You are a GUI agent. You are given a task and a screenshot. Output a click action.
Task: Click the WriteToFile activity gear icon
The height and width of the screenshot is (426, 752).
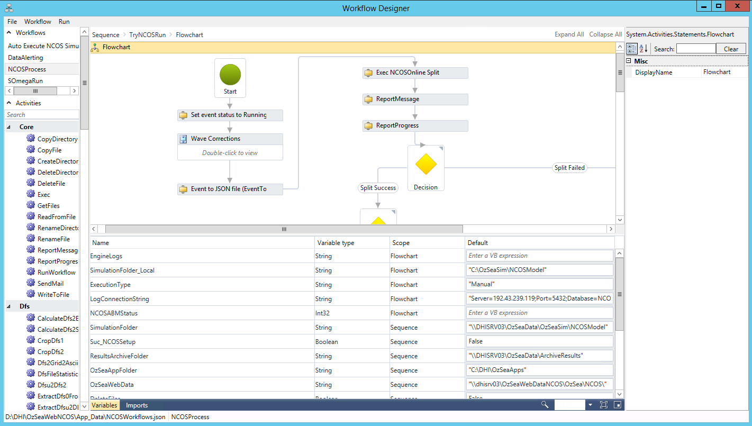tap(31, 294)
